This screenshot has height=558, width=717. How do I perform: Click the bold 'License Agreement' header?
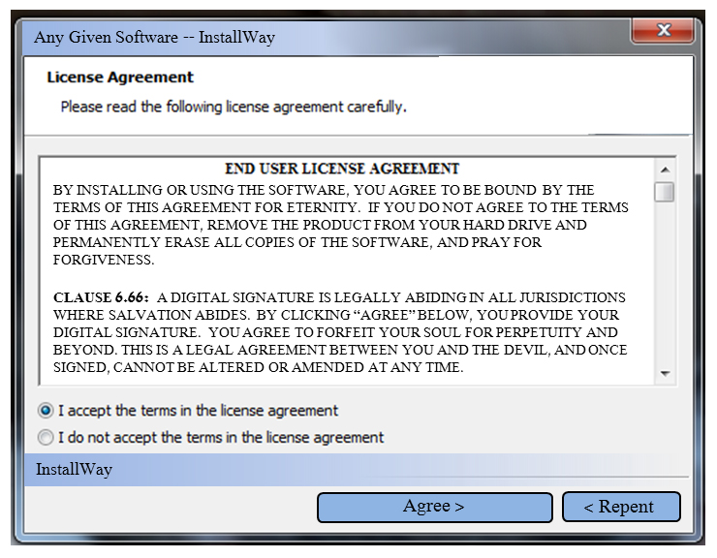point(120,77)
